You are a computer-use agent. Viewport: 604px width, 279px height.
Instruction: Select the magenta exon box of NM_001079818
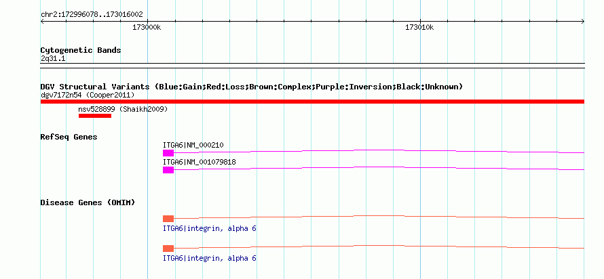click(x=168, y=170)
